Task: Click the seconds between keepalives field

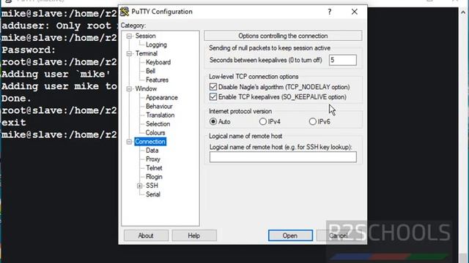Action: tap(343, 60)
